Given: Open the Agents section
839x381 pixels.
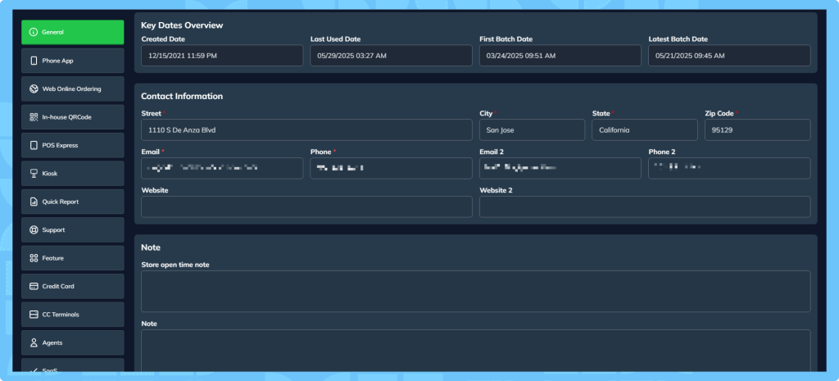Looking at the screenshot, I should (73, 342).
